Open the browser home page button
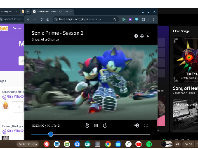The image size is (198, 149). click(x=48, y=19)
